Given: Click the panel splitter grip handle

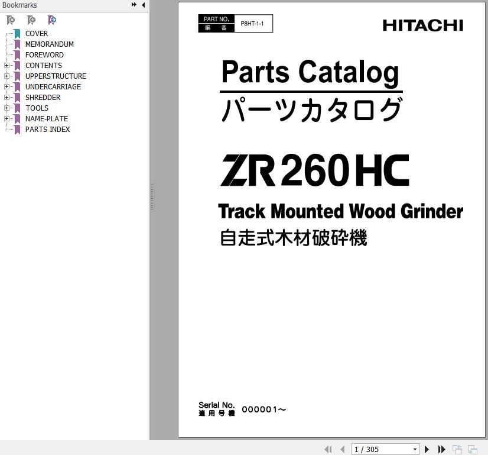Looking at the screenshot, I should click(152, 196).
